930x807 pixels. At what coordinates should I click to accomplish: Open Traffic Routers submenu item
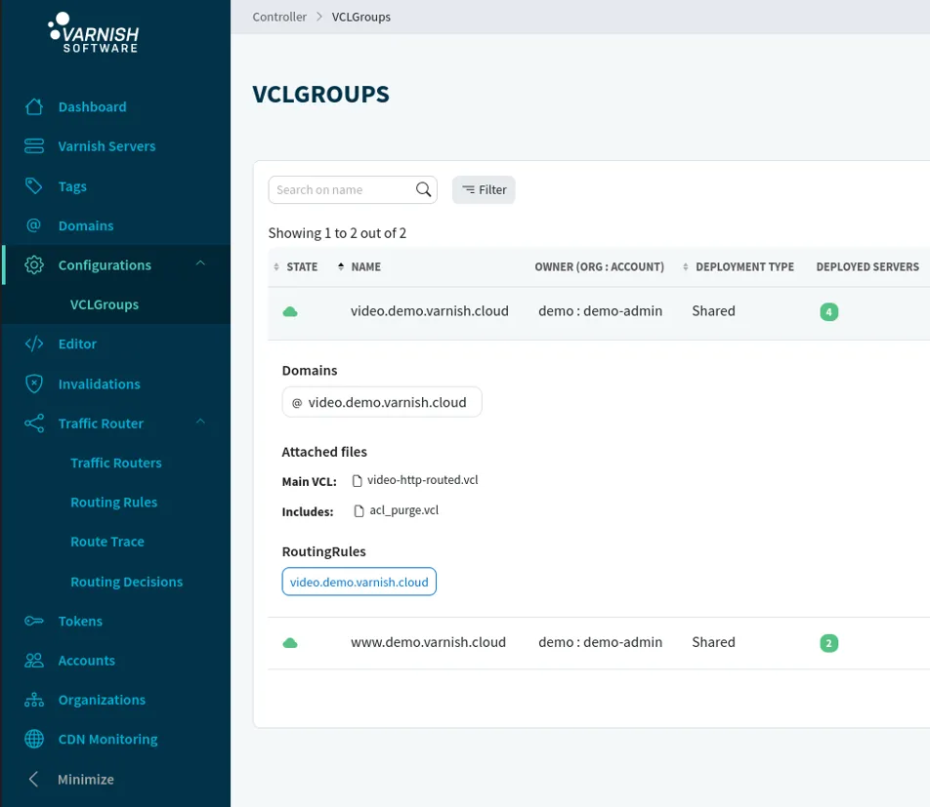tap(116, 463)
